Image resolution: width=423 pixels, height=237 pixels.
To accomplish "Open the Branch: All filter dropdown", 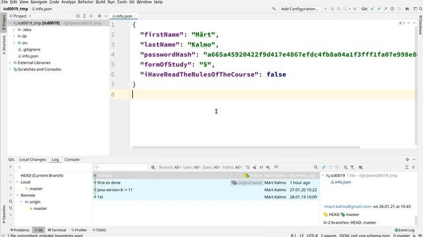I will (170, 167).
